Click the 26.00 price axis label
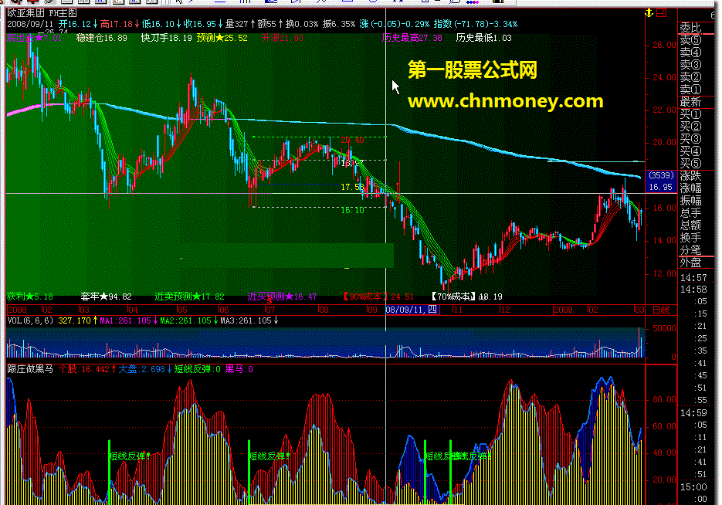Image resolution: width=722 pixels, height=505 pixels. coord(664,45)
